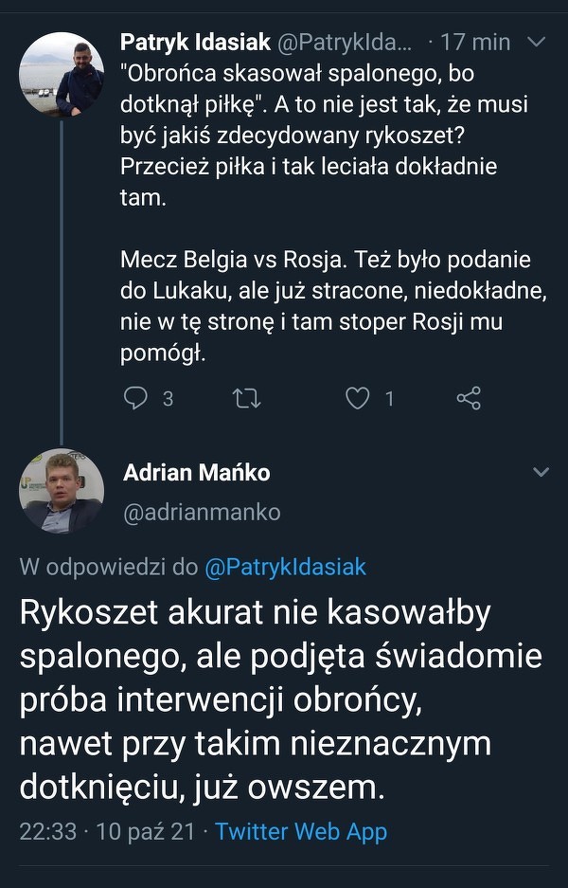Like the tweet with the heart icon
Viewport: 568px width, 888px height.
coord(357,398)
